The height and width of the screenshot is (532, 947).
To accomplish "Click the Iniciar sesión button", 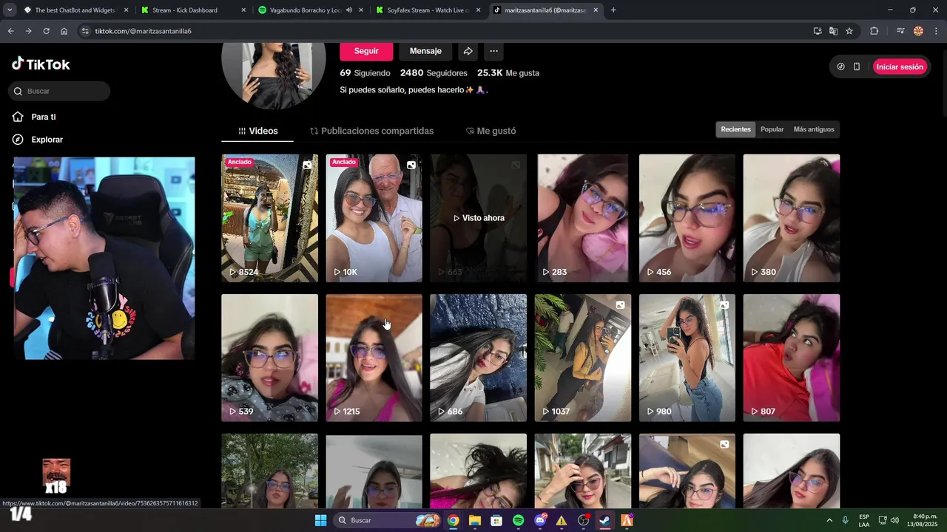I will click(900, 66).
